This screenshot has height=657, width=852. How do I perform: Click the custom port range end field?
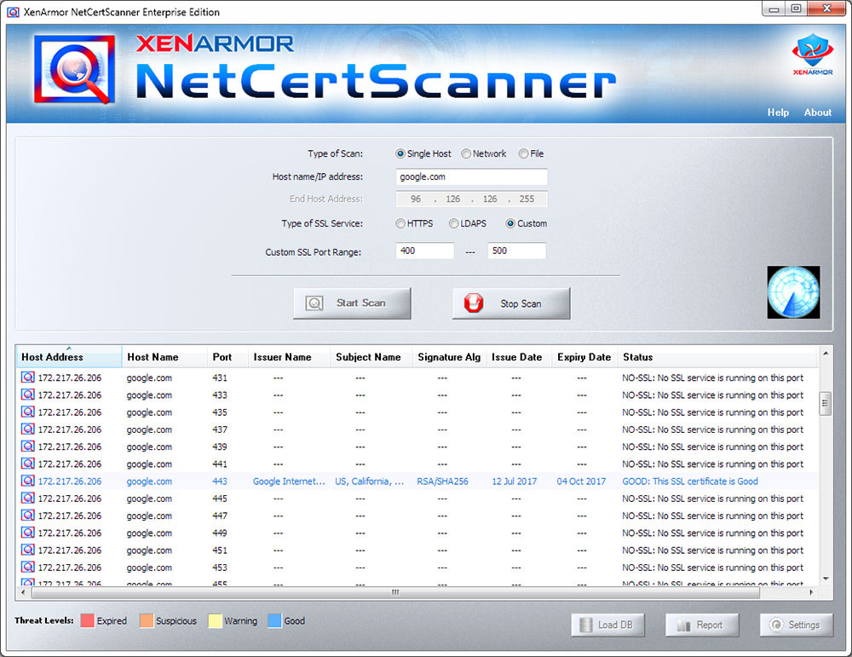pos(517,251)
